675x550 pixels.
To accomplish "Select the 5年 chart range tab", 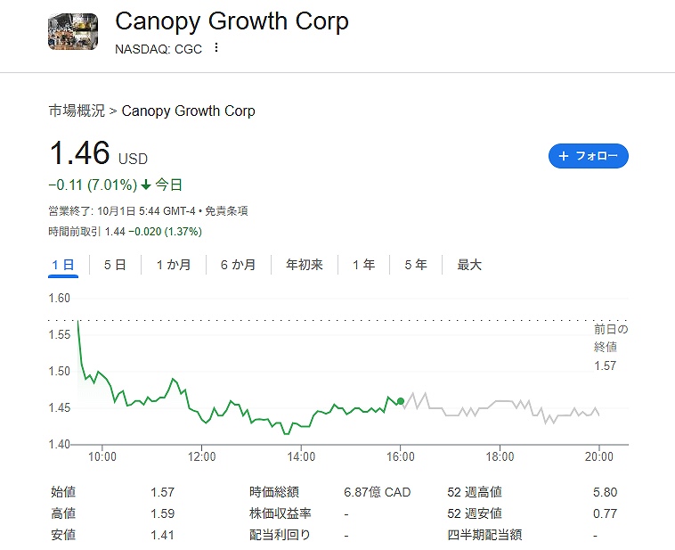I will click(415, 265).
